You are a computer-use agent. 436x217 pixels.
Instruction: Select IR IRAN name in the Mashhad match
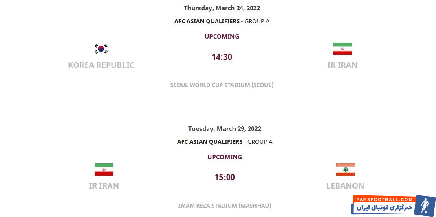coord(104,186)
